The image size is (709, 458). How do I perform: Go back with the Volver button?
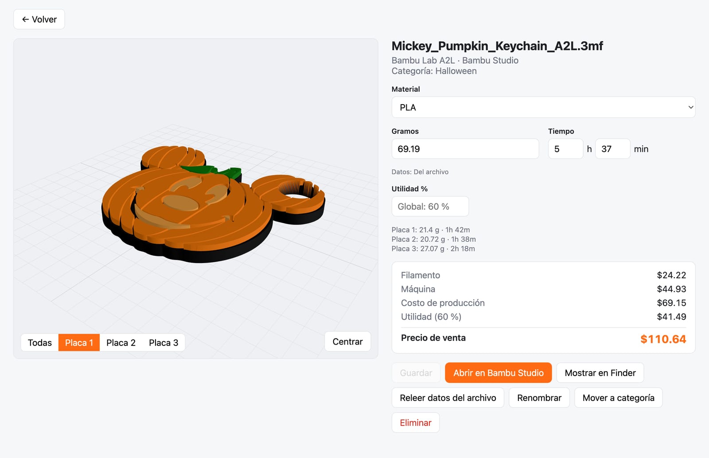[39, 19]
